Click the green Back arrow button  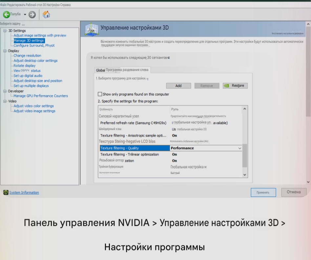pyautogui.click(x=6, y=14)
